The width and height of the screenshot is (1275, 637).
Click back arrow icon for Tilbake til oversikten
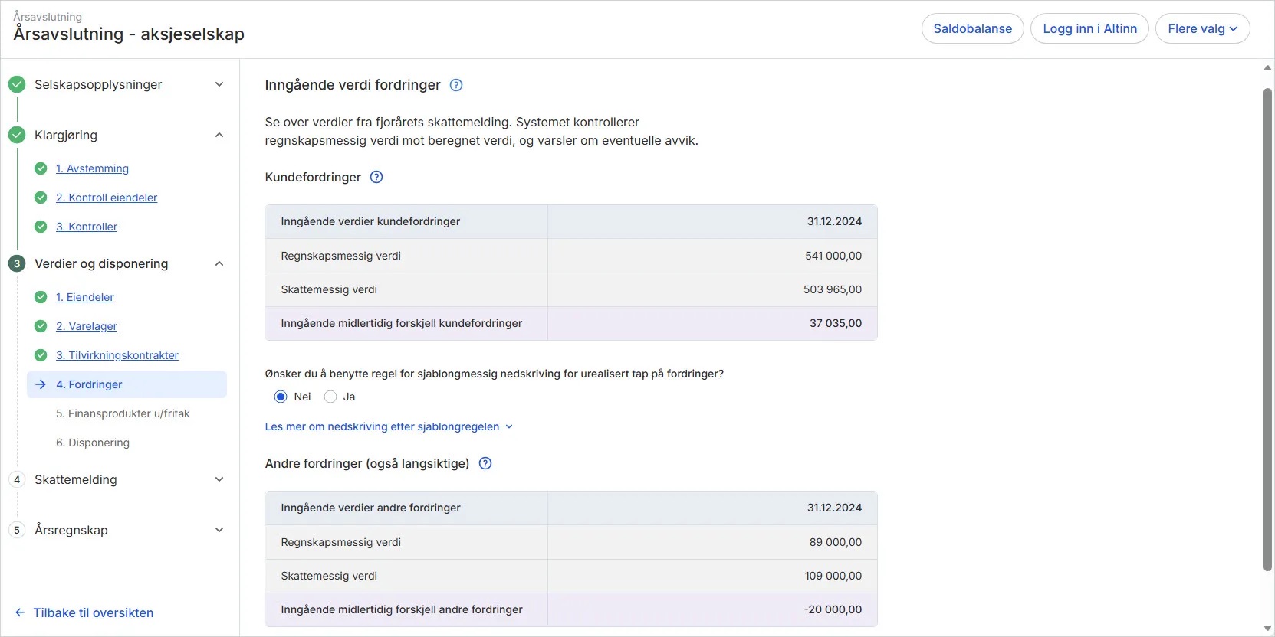pyautogui.click(x=20, y=612)
